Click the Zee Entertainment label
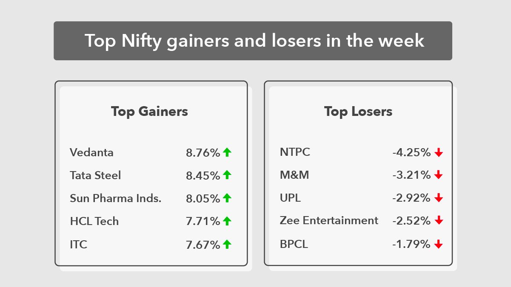 click(x=329, y=221)
